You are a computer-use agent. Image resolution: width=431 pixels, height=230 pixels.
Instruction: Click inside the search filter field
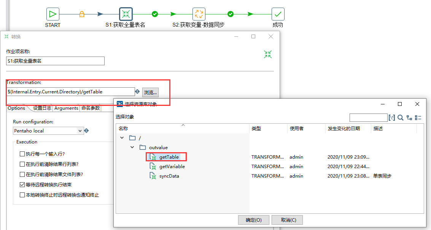coord(368,117)
